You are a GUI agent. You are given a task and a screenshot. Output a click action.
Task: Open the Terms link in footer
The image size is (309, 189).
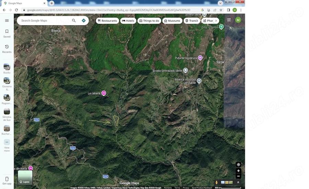[177, 188]
